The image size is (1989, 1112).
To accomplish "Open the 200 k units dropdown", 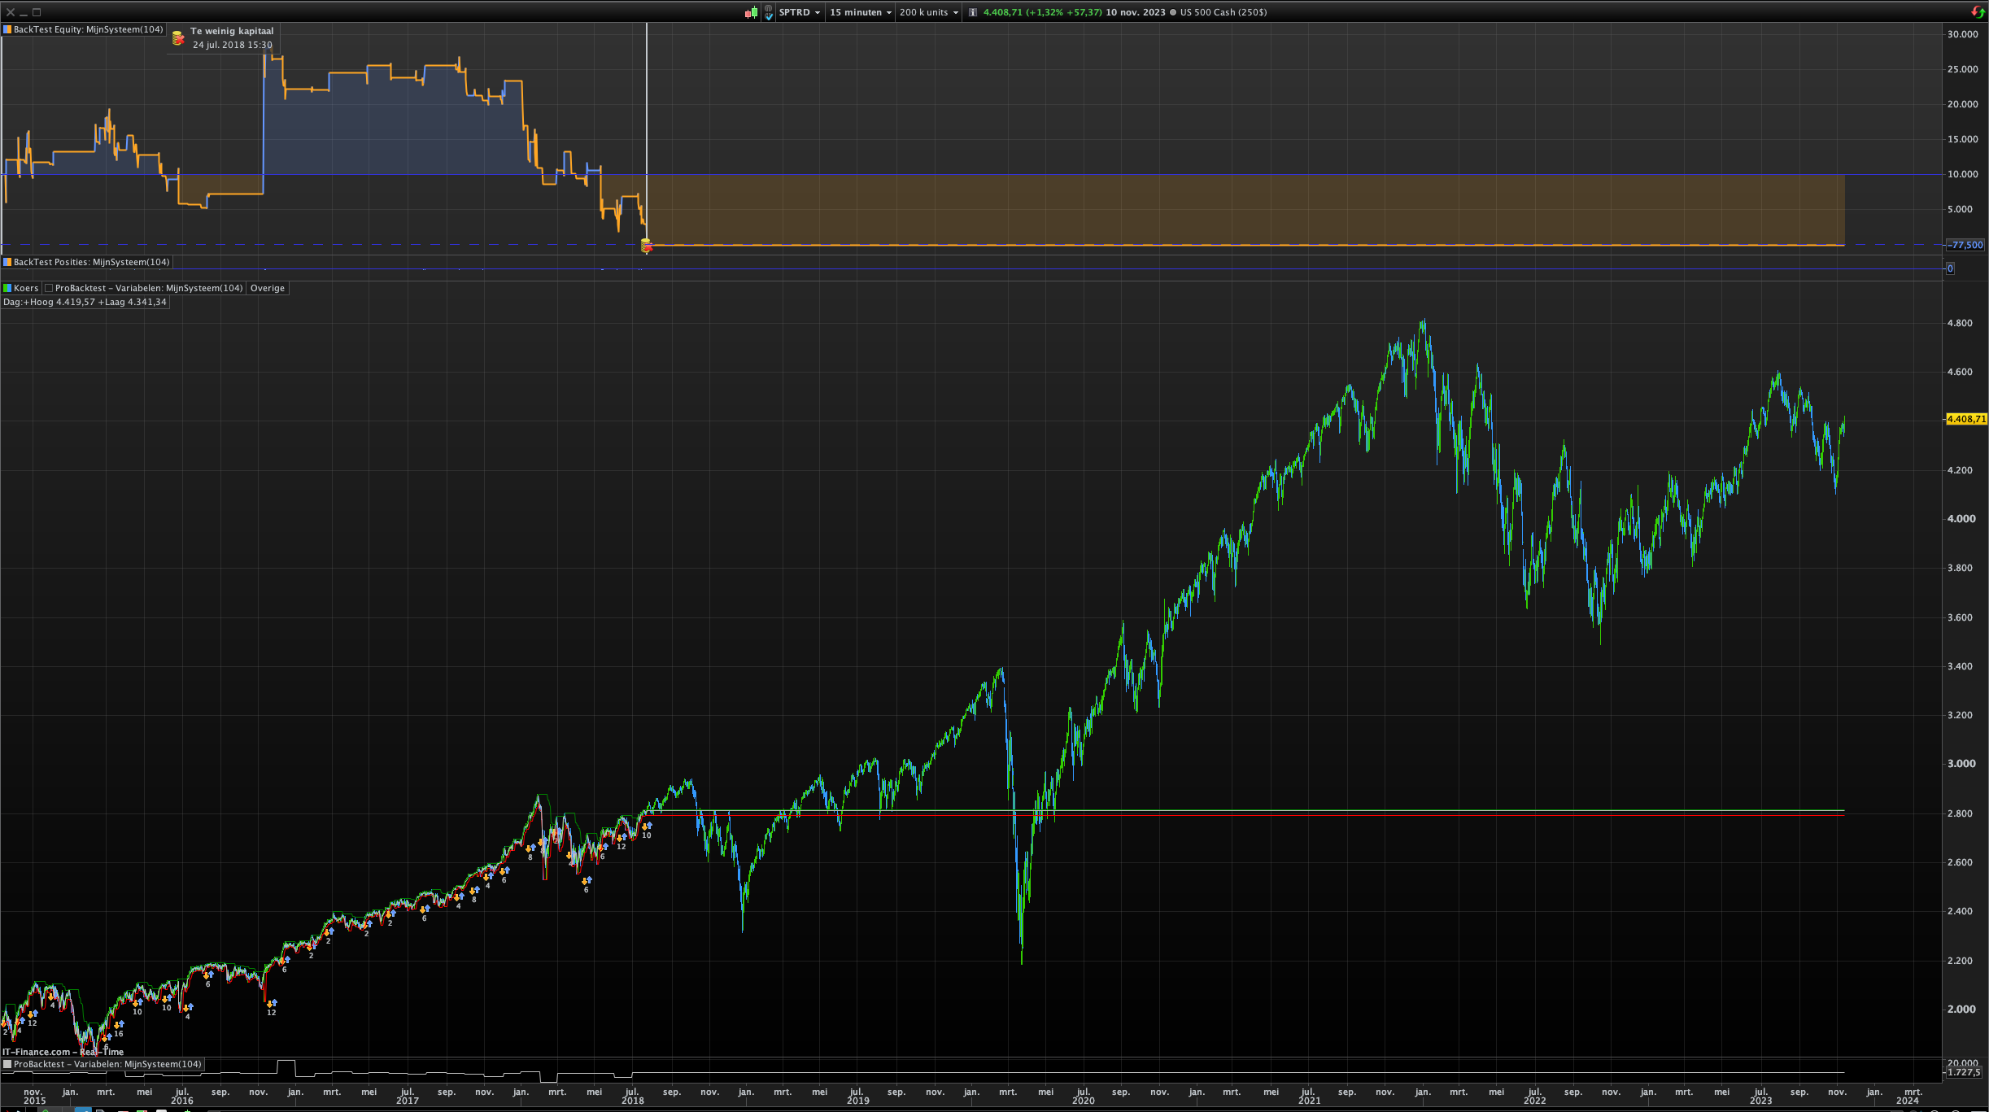I will (x=928, y=12).
